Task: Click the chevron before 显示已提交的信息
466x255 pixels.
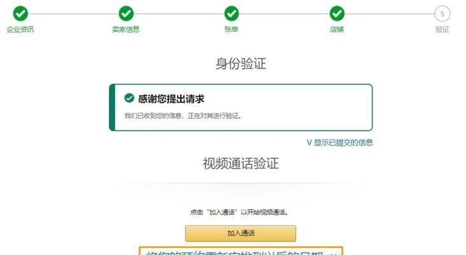Action: 309,143
